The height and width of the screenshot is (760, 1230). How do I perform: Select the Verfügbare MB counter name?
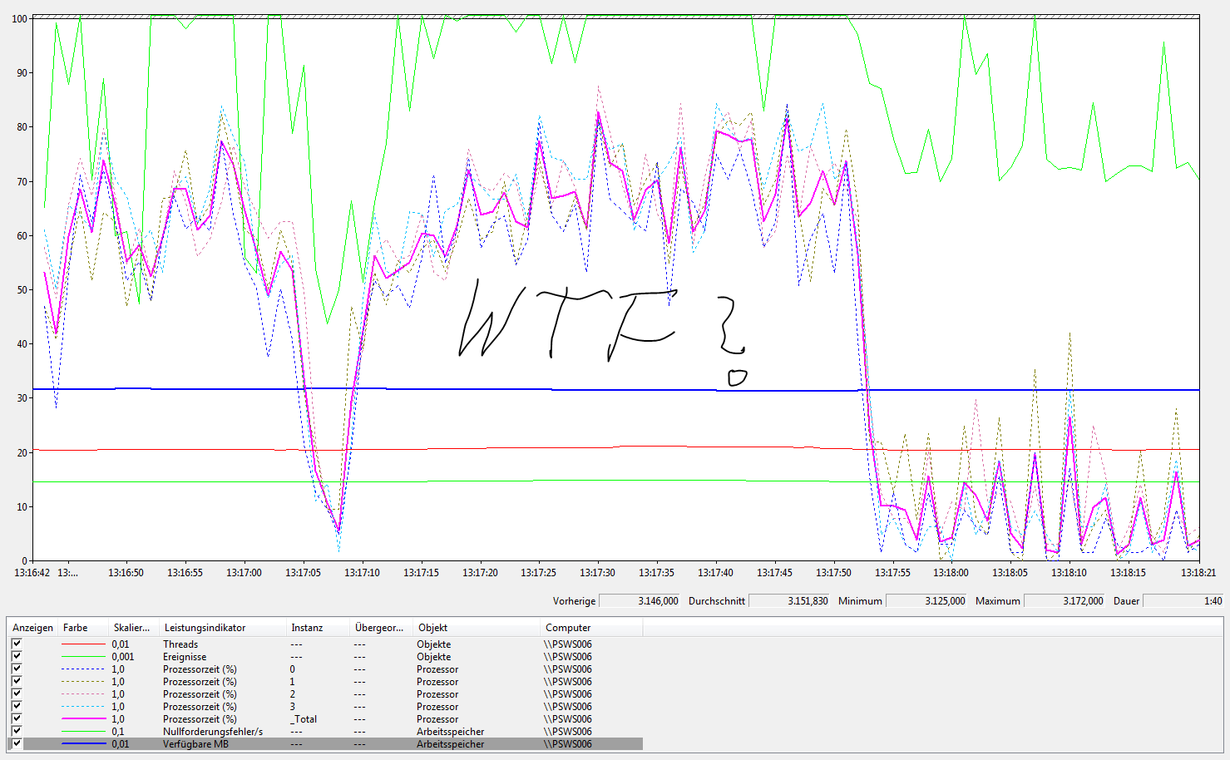coord(195,744)
